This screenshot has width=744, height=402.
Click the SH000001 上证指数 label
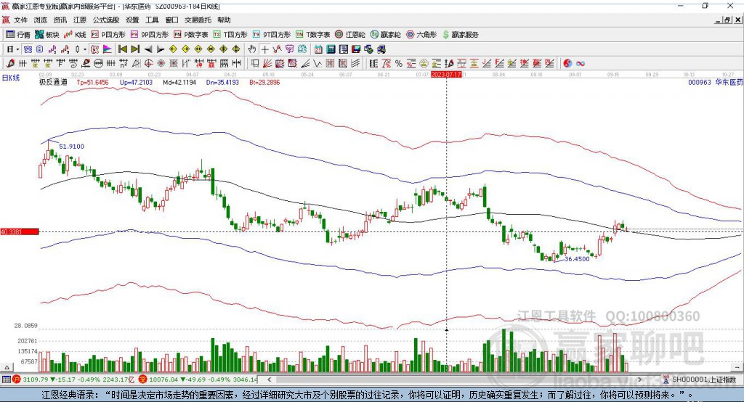[x=704, y=380]
